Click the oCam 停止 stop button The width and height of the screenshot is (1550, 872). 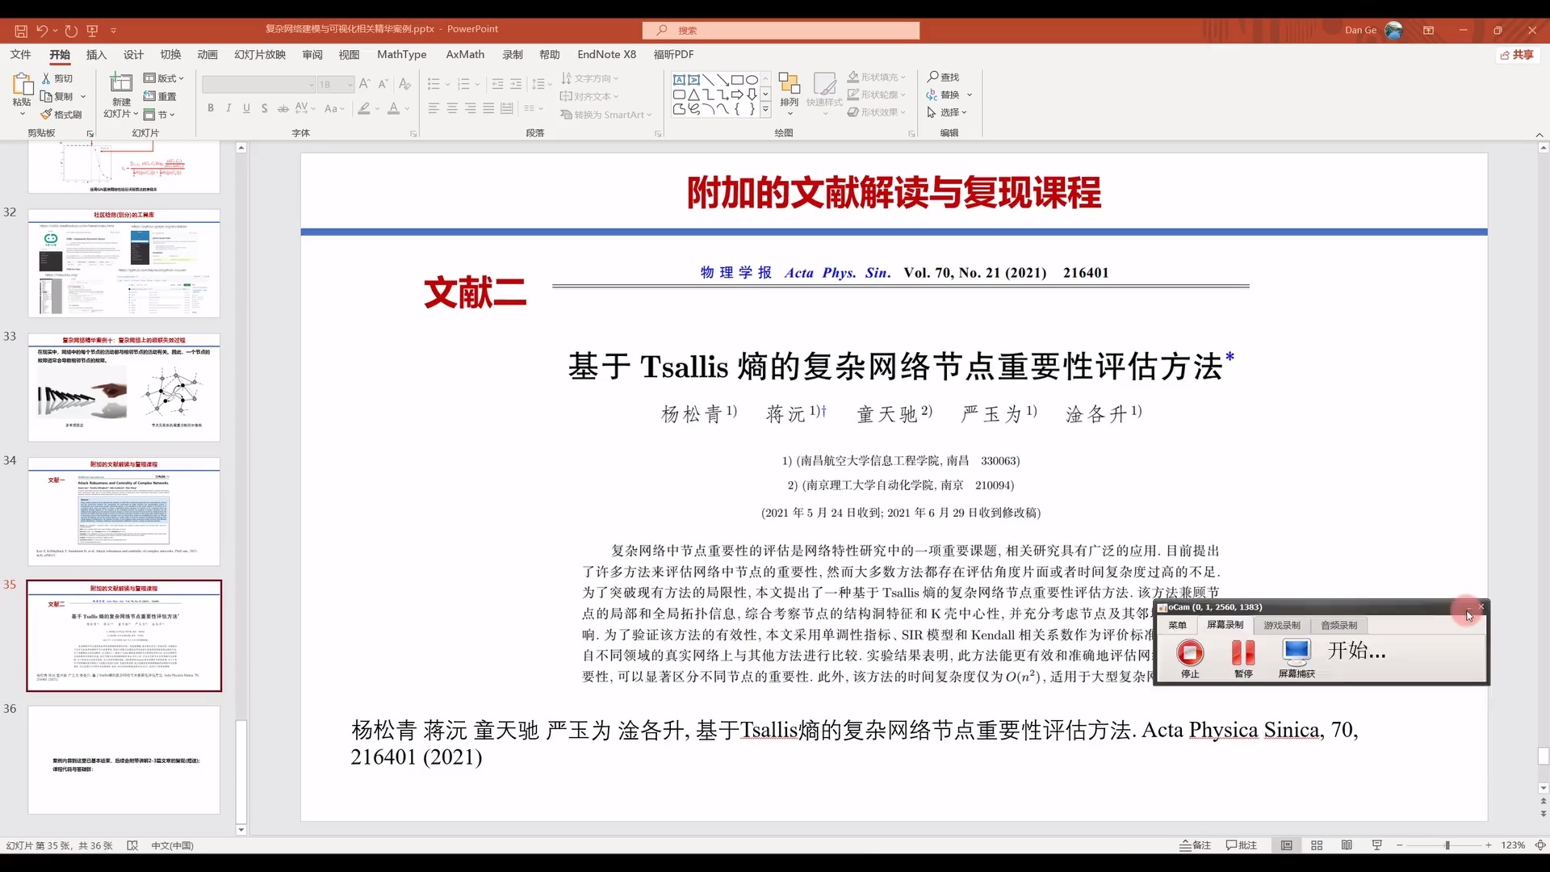coord(1190,652)
